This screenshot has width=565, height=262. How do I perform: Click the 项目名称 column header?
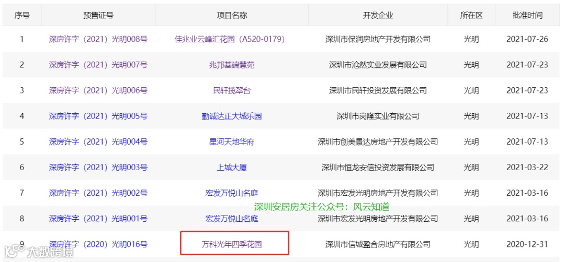coord(232,15)
